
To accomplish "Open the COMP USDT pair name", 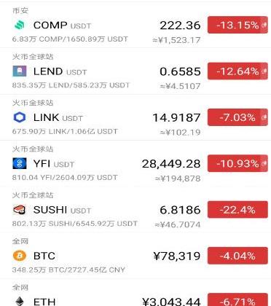I will tap(62, 25).
